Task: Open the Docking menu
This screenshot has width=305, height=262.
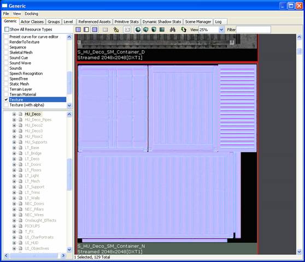Action: [x=32, y=14]
